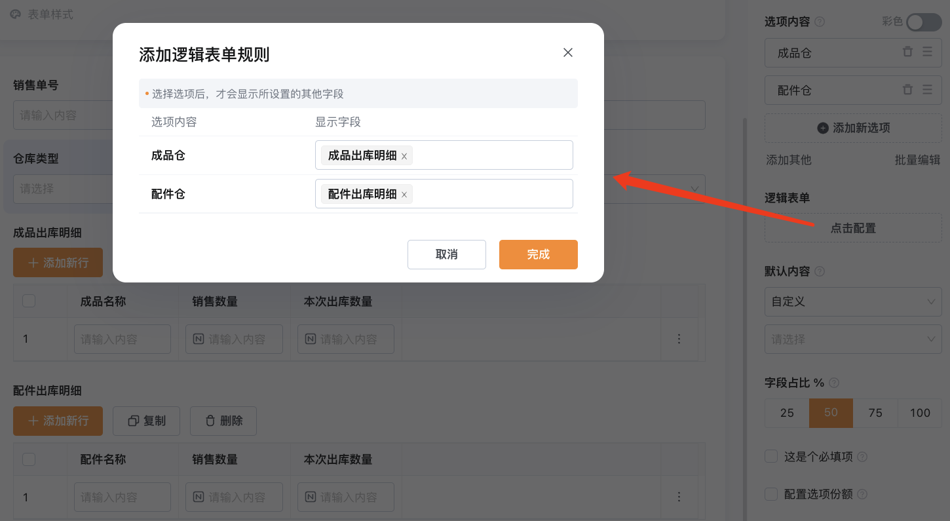
Task: Add a new option with 添加新选项
Action: coord(853,128)
